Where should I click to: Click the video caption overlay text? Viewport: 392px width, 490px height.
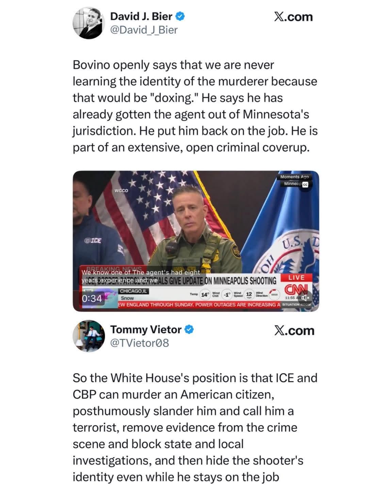click(141, 277)
